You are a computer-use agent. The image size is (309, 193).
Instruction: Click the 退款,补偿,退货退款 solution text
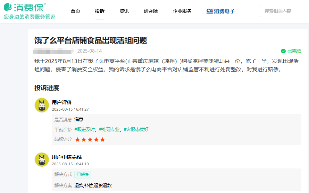pos(93,185)
